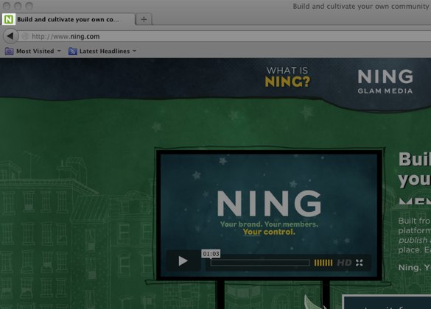Image resolution: width=431 pixels, height=309 pixels.
Task: Expand the Most Visited dropdown arrow
Action: click(59, 51)
